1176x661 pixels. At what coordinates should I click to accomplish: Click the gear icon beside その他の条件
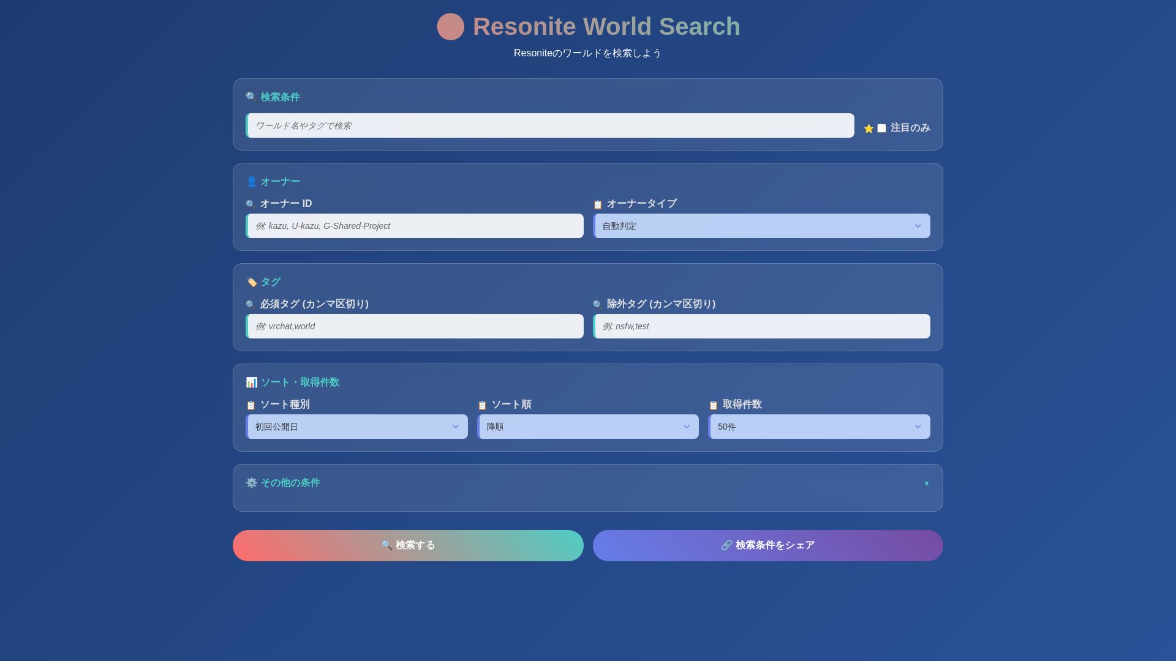251,483
